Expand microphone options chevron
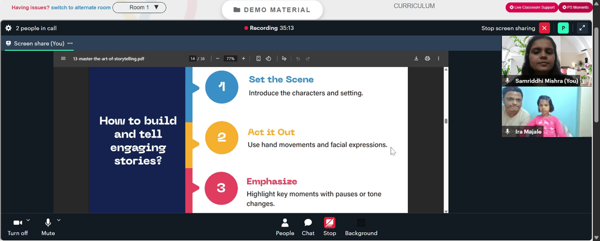The image size is (600, 241). click(x=59, y=220)
